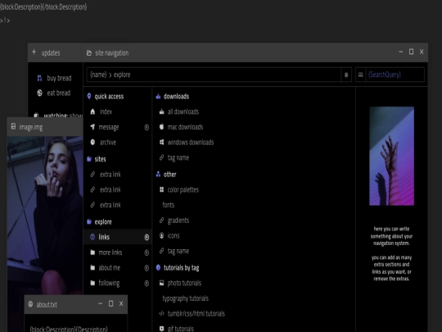Click the {SearchQuery} search field
Image resolution: width=442 pixels, height=332 pixels.
[x=395, y=75]
